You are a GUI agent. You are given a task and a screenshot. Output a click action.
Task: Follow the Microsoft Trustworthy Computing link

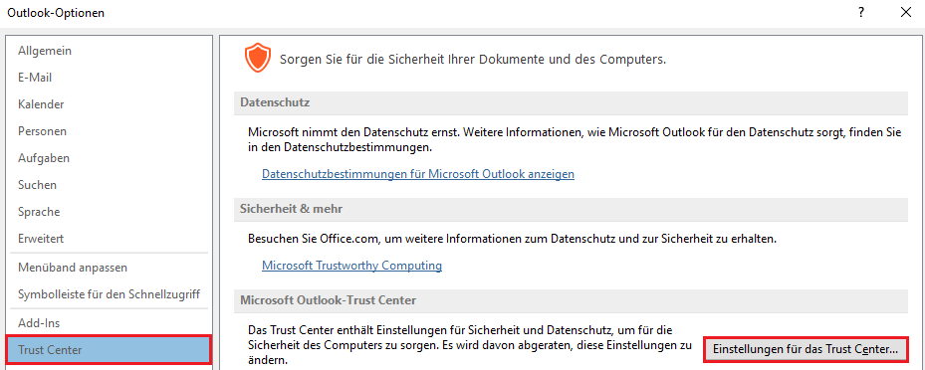pos(351,266)
